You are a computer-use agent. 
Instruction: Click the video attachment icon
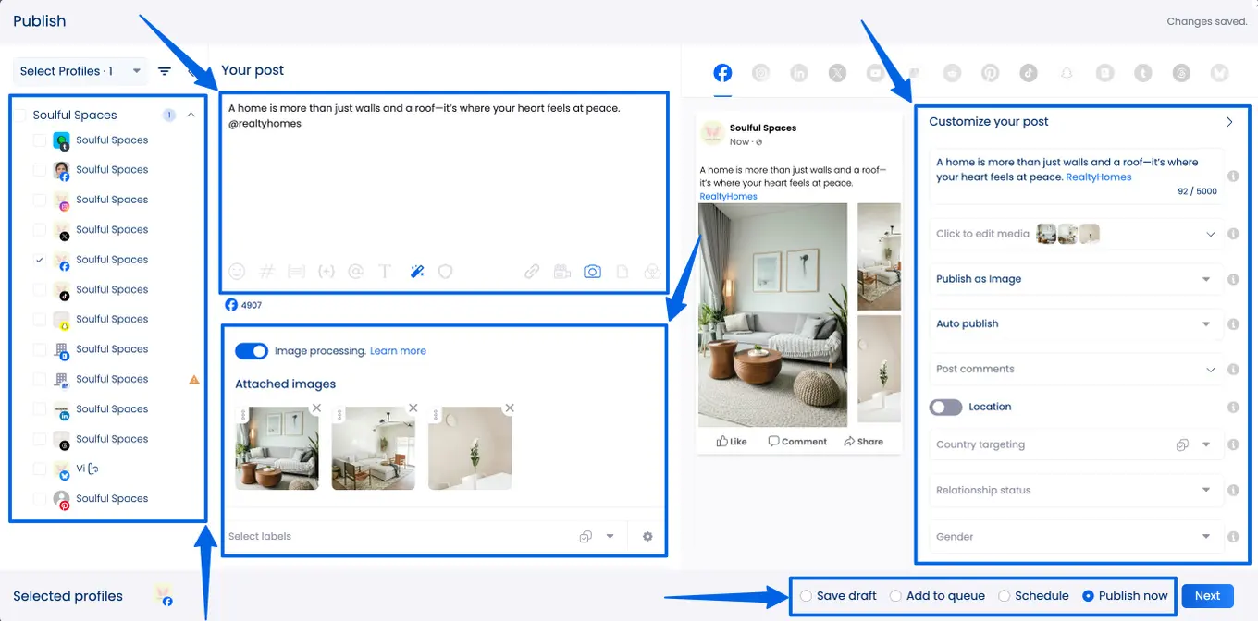561,272
